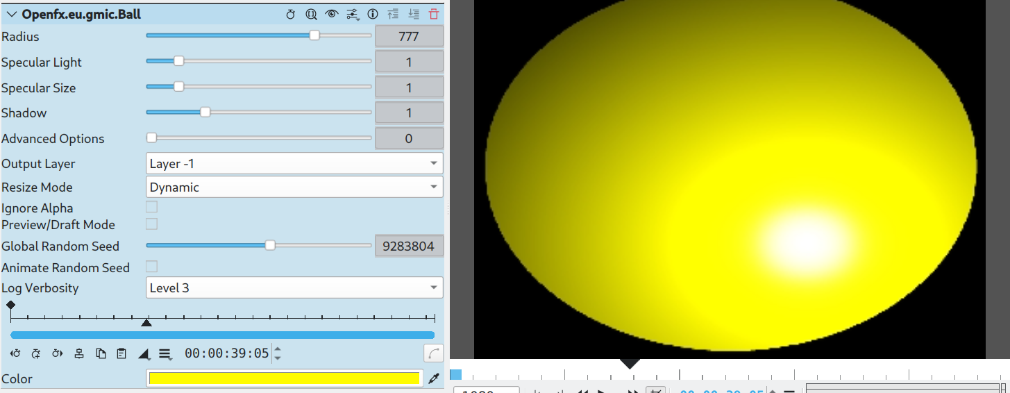Viewport: 1010px width, 393px height.
Task: Open the Output Layer dropdown
Action: click(x=294, y=164)
